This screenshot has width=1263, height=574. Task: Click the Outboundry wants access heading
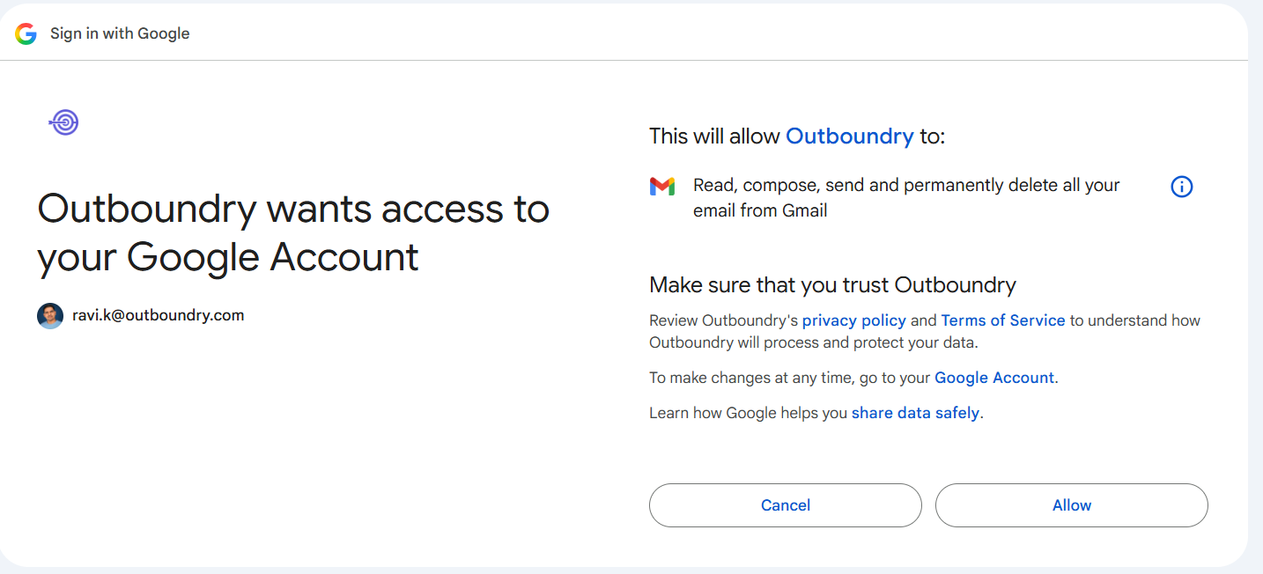pos(293,233)
